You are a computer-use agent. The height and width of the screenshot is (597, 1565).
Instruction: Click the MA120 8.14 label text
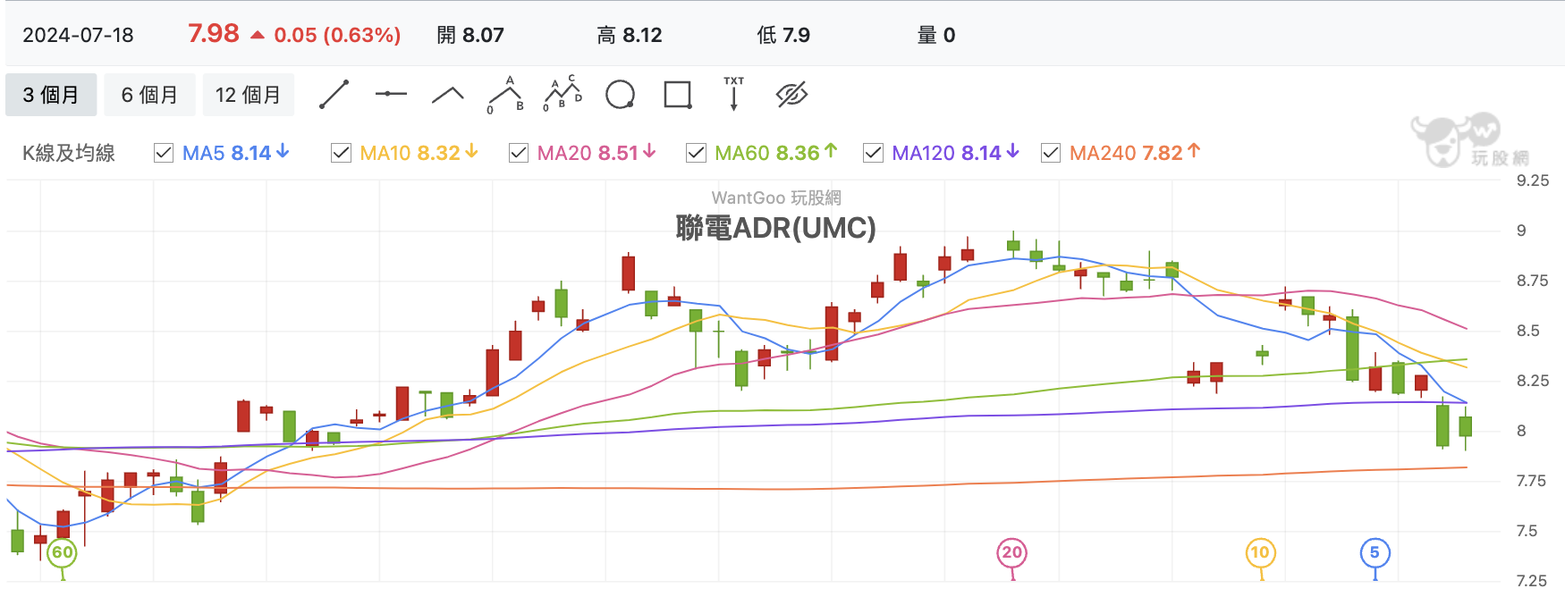pos(956,153)
